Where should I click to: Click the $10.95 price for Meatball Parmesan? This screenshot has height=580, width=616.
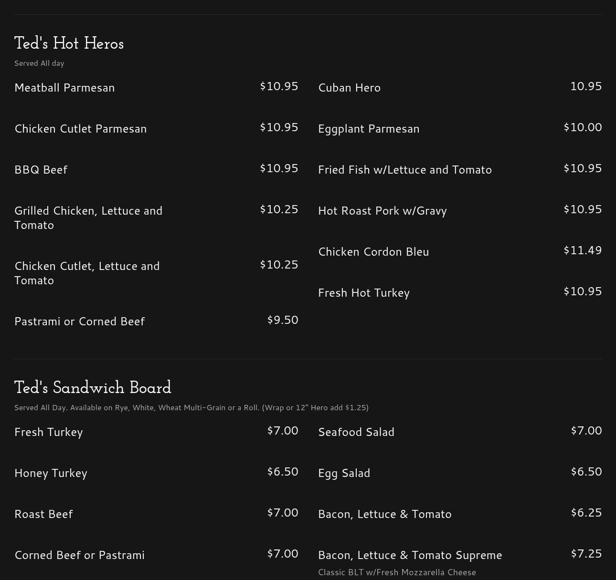279,86
